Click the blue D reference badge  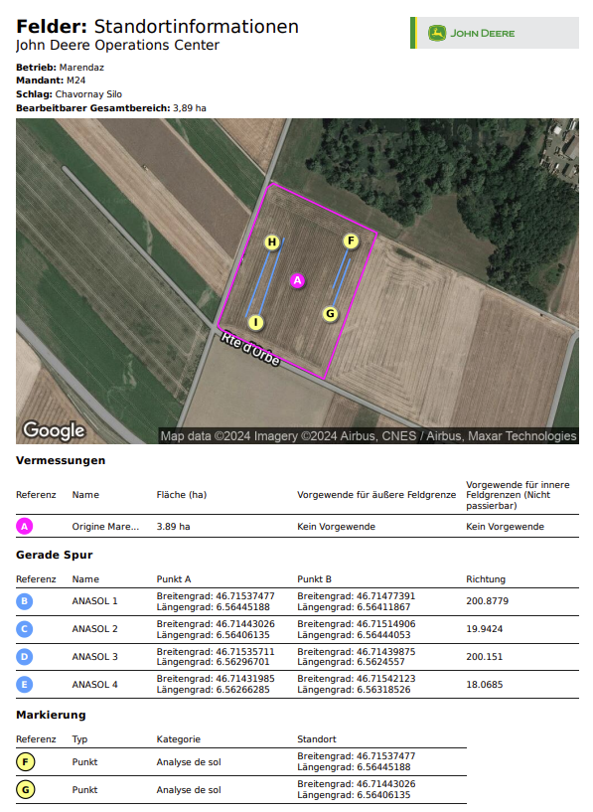tap(24, 657)
